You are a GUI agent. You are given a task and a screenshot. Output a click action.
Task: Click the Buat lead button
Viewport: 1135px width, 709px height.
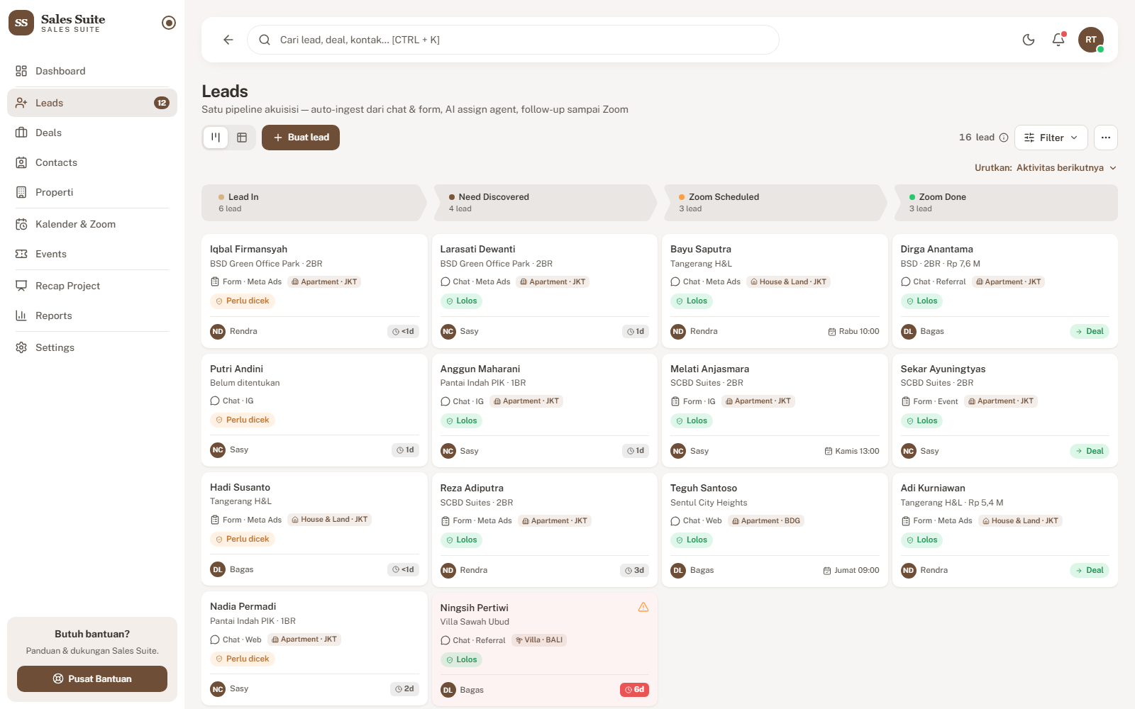click(301, 138)
